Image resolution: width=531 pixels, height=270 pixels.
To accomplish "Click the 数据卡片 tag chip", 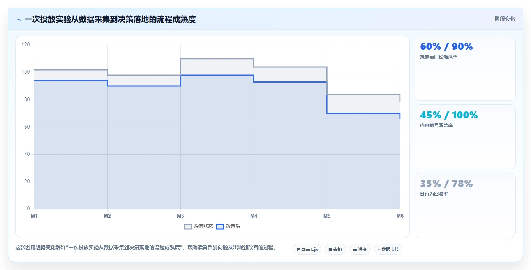I will click(388, 249).
